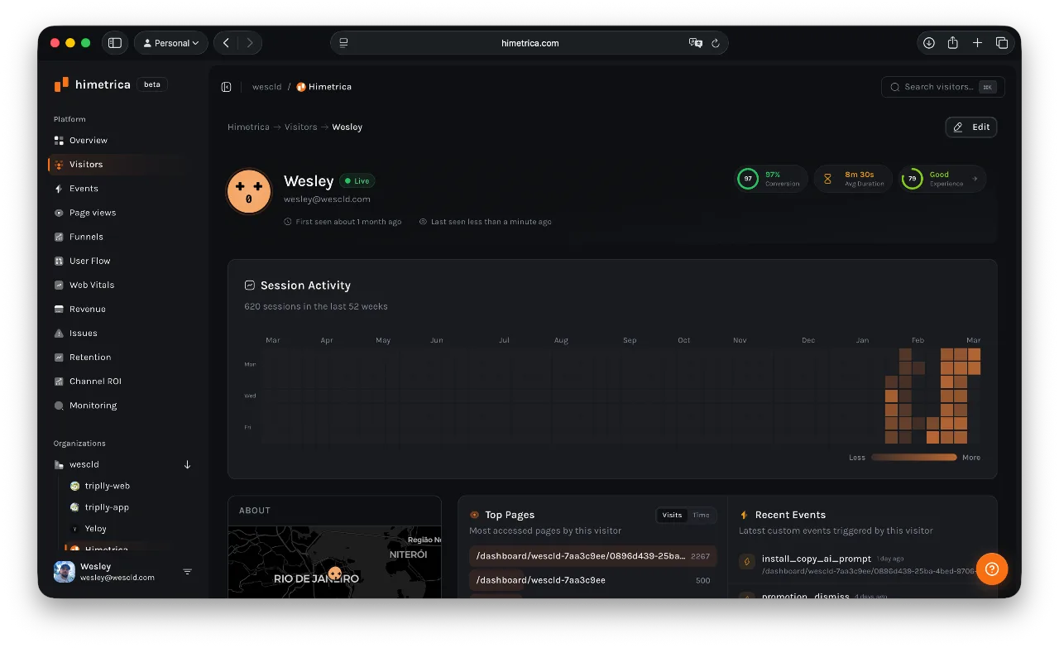Click the page reader icon in address bar
This screenshot has height=648, width=1059.
coord(343,43)
